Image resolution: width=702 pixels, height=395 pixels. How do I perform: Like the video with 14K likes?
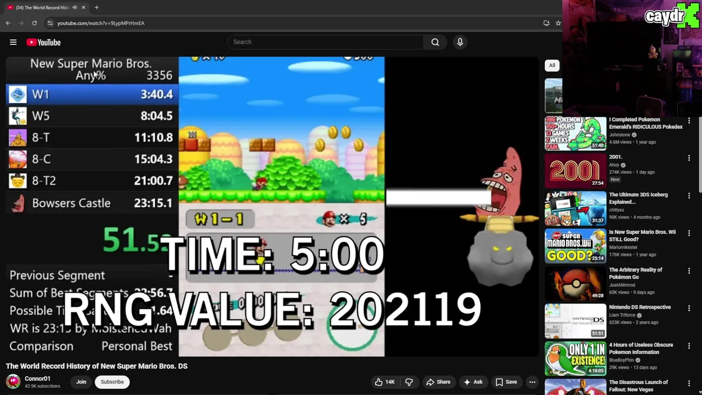coord(384,382)
